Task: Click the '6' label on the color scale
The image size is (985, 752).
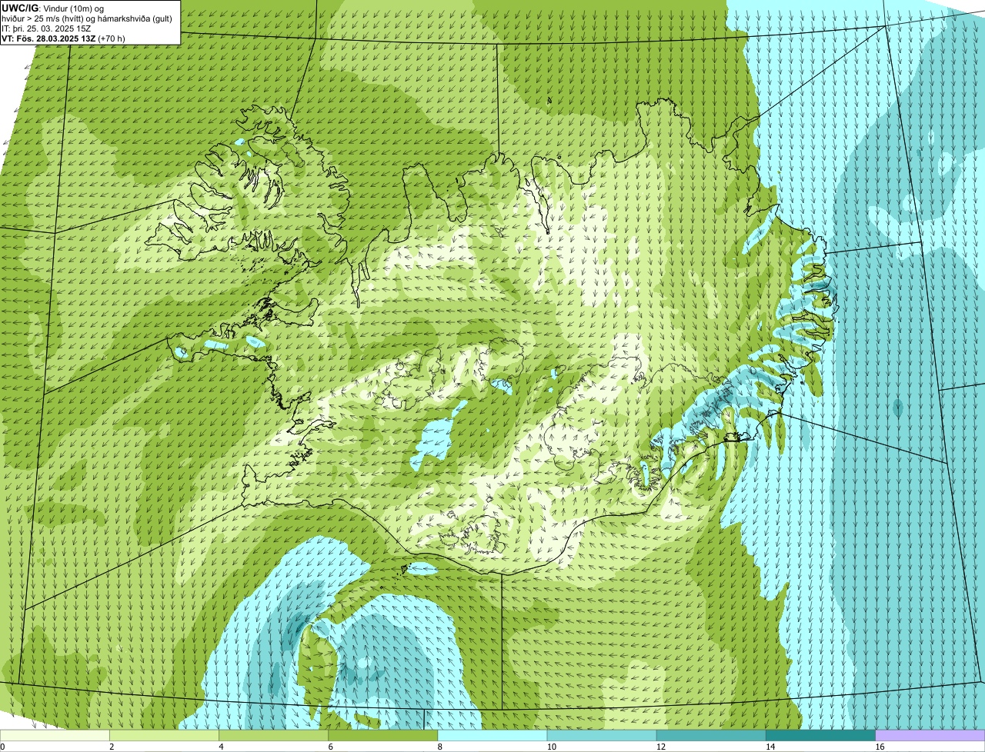Action: pos(330,747)
